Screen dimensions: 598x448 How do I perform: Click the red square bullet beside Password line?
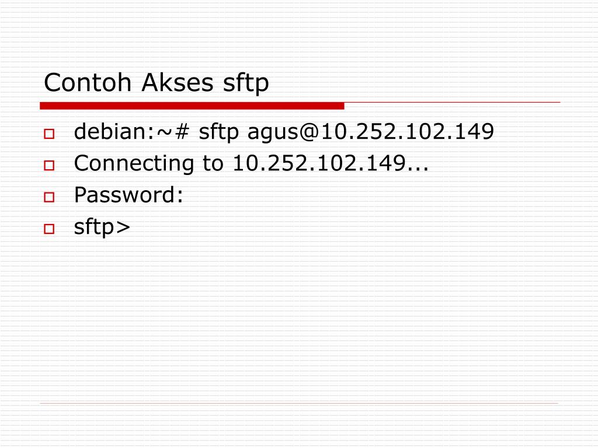click(49, 197)
